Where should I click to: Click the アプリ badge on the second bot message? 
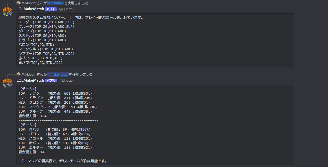(x=51, y=80)
